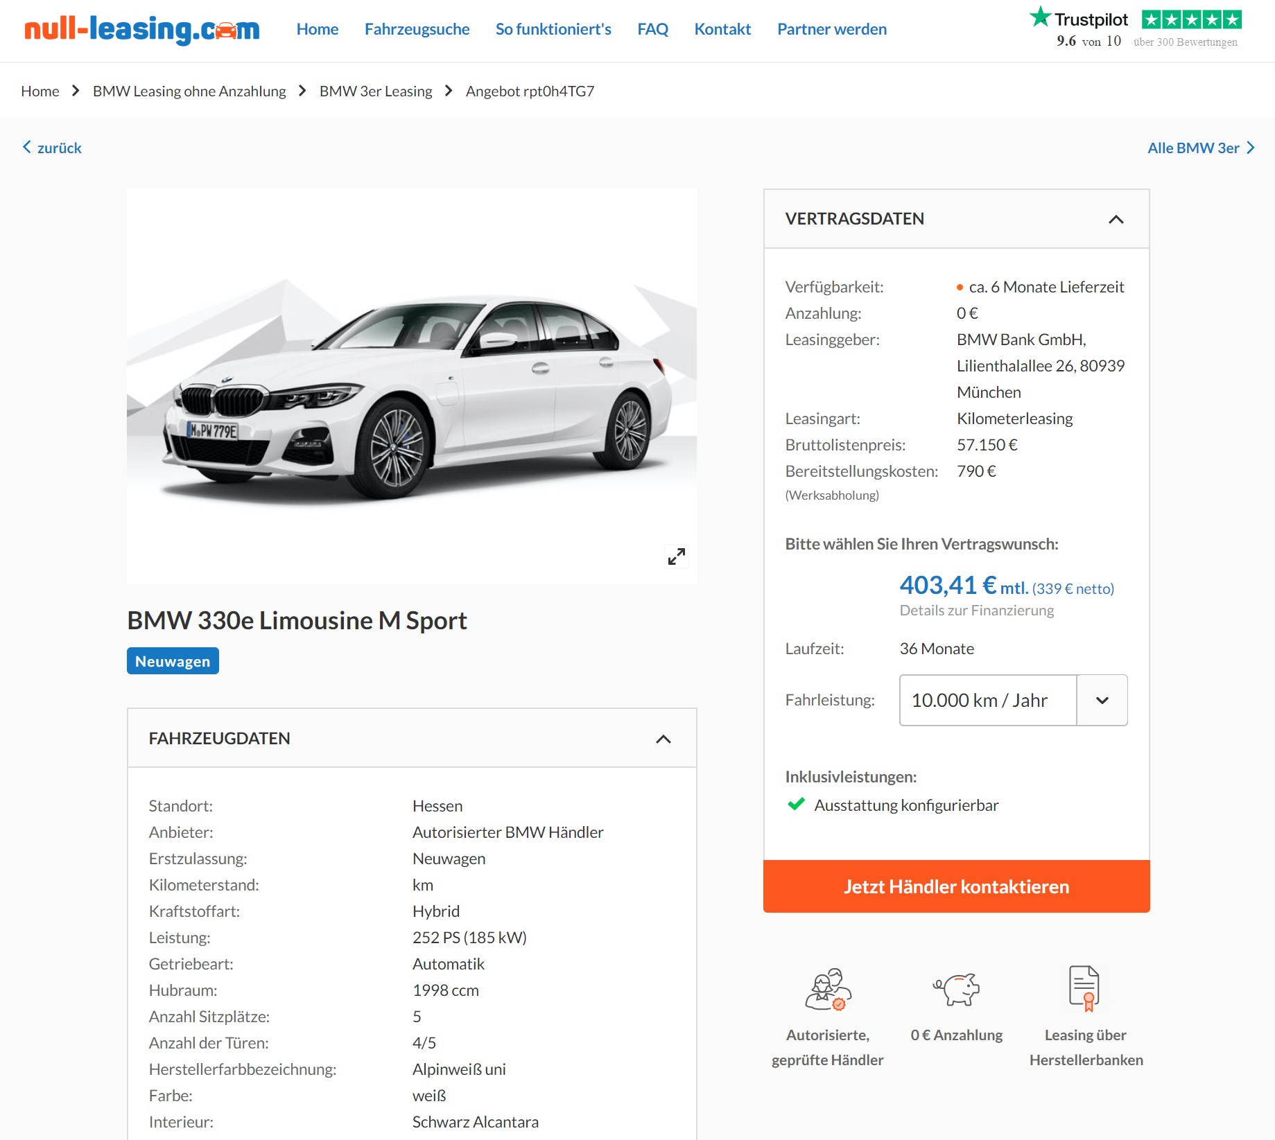Go to Home in the top navigation

(318, 29)
